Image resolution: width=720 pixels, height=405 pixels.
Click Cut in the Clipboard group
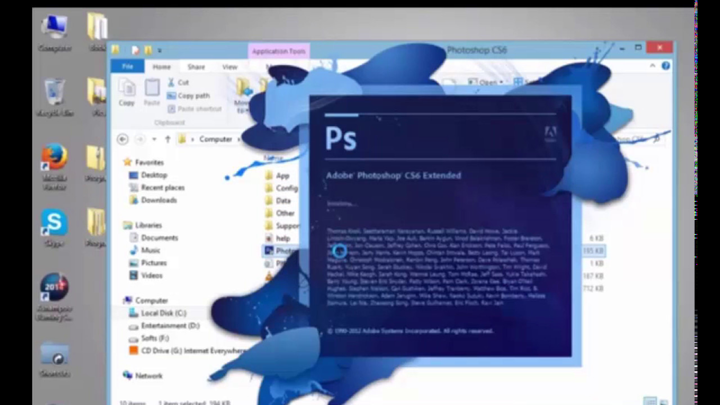pos(178,83)
